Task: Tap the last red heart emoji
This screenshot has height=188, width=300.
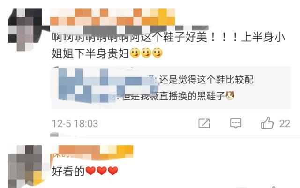Action: tap(113, 171)
